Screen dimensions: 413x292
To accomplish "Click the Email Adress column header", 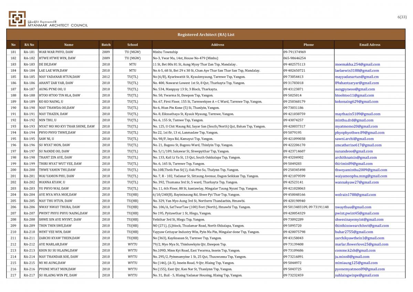I will click(370, 45).
